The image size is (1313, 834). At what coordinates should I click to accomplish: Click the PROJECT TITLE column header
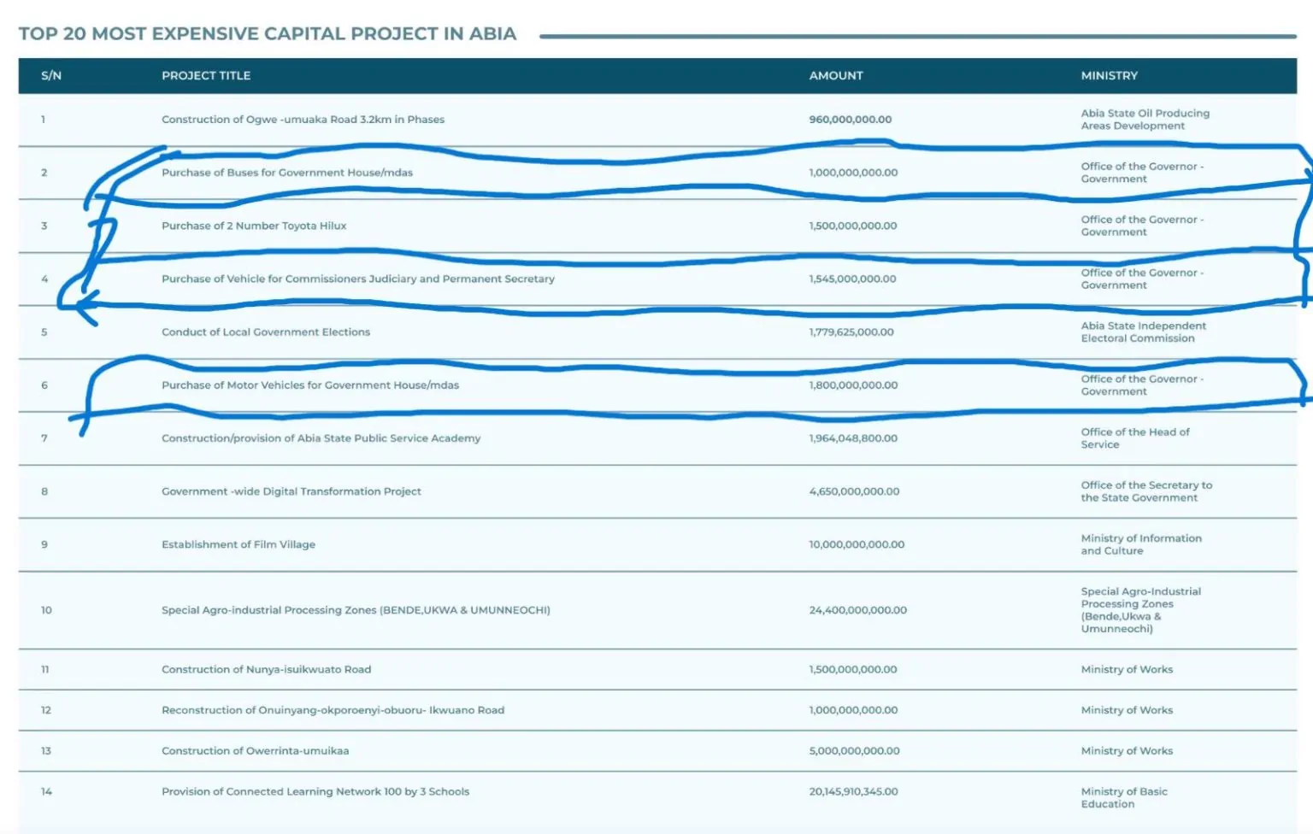tap(206, 76)
